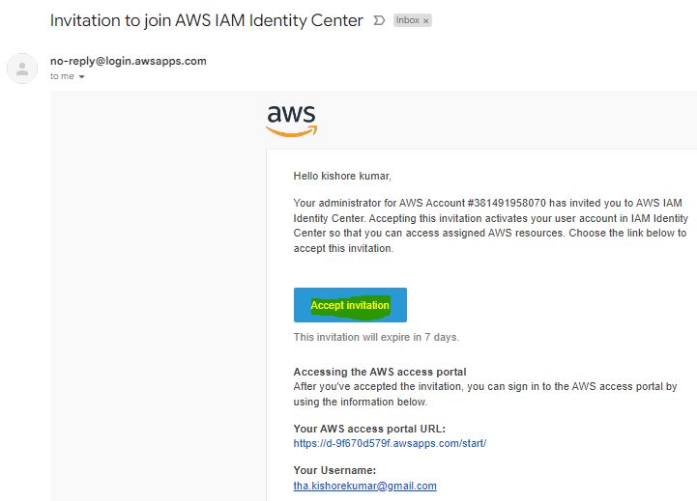Image resolution: width=697 pixels, height=501 pixels.
Task: Expand recipient details arrow next to "to me"
Action: [x=81, y=77]
